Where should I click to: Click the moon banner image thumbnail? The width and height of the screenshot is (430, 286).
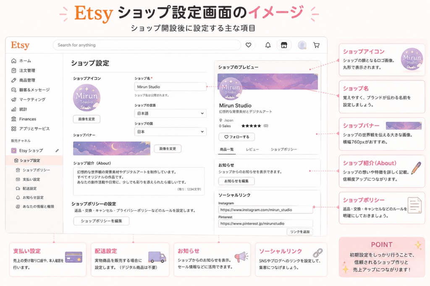pos(112,148)
